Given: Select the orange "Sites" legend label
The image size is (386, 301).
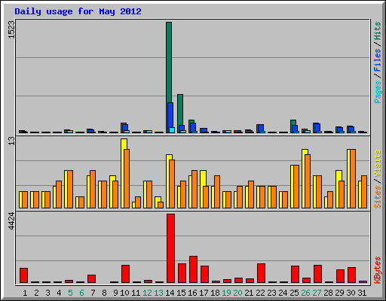Looking at the screenshot, I should click(377, 197).
